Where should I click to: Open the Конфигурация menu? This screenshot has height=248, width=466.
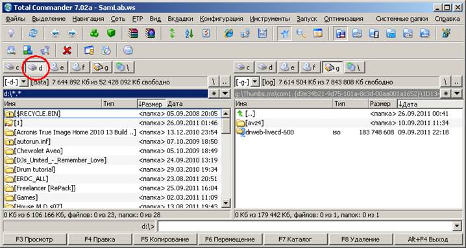(x=221, y=19)
